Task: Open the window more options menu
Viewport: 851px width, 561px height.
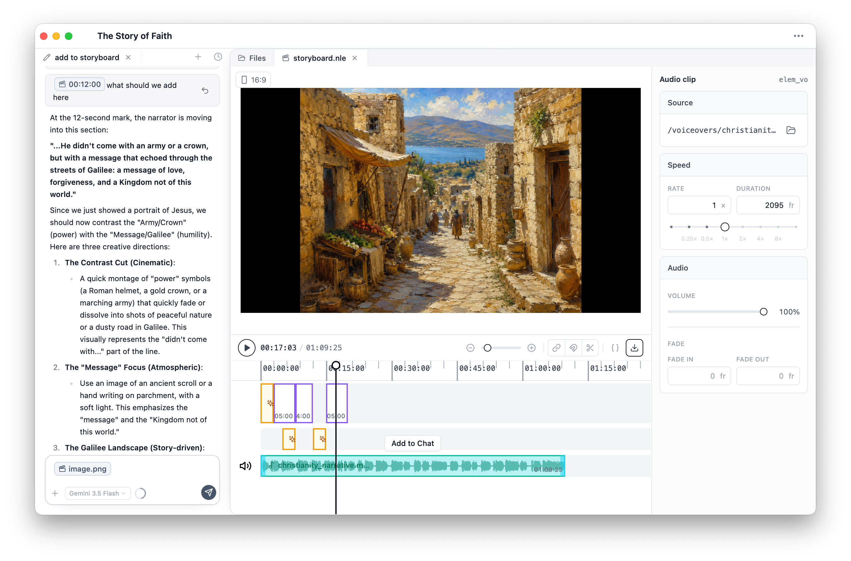Action: (798, 36)
